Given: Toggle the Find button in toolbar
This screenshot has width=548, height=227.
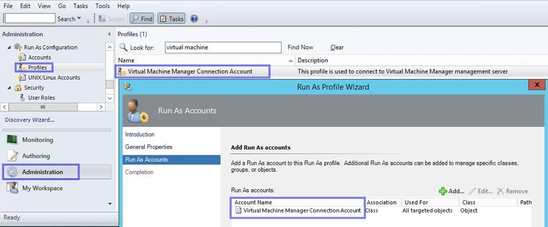Looking at the screenshot, I should coord(142,19).
